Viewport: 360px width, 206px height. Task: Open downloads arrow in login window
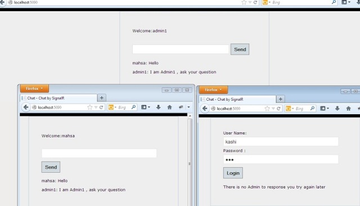[x=337, y=109]
